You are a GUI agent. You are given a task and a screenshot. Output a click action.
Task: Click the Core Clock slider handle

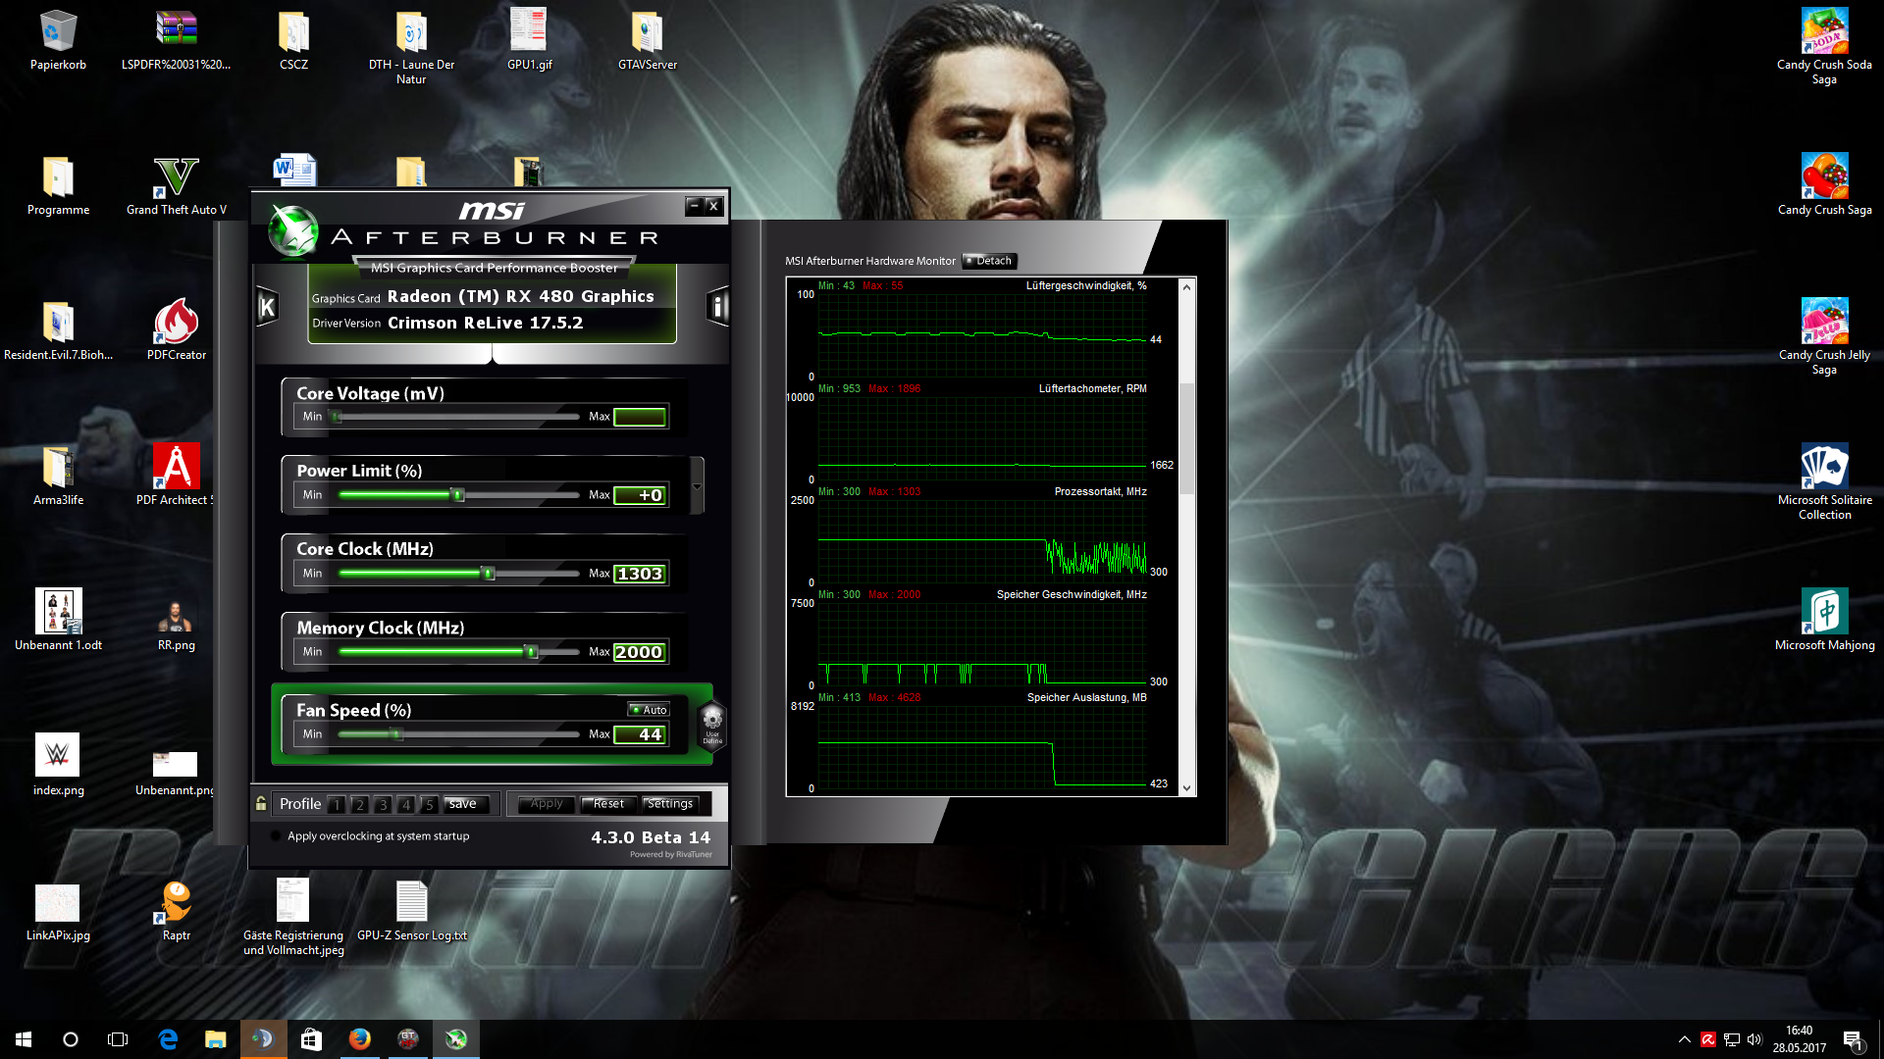click(x=488, y=574)
